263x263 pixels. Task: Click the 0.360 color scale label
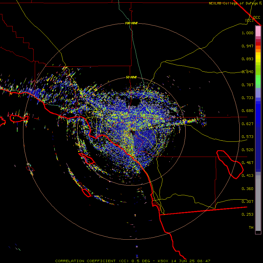point(248,189)
